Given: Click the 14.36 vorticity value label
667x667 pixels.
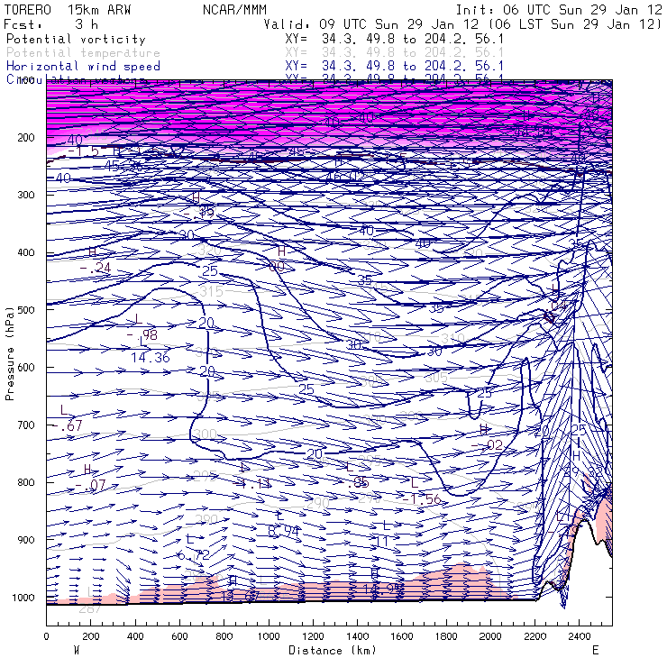Looking at the screenshot, I should (151, 358).
